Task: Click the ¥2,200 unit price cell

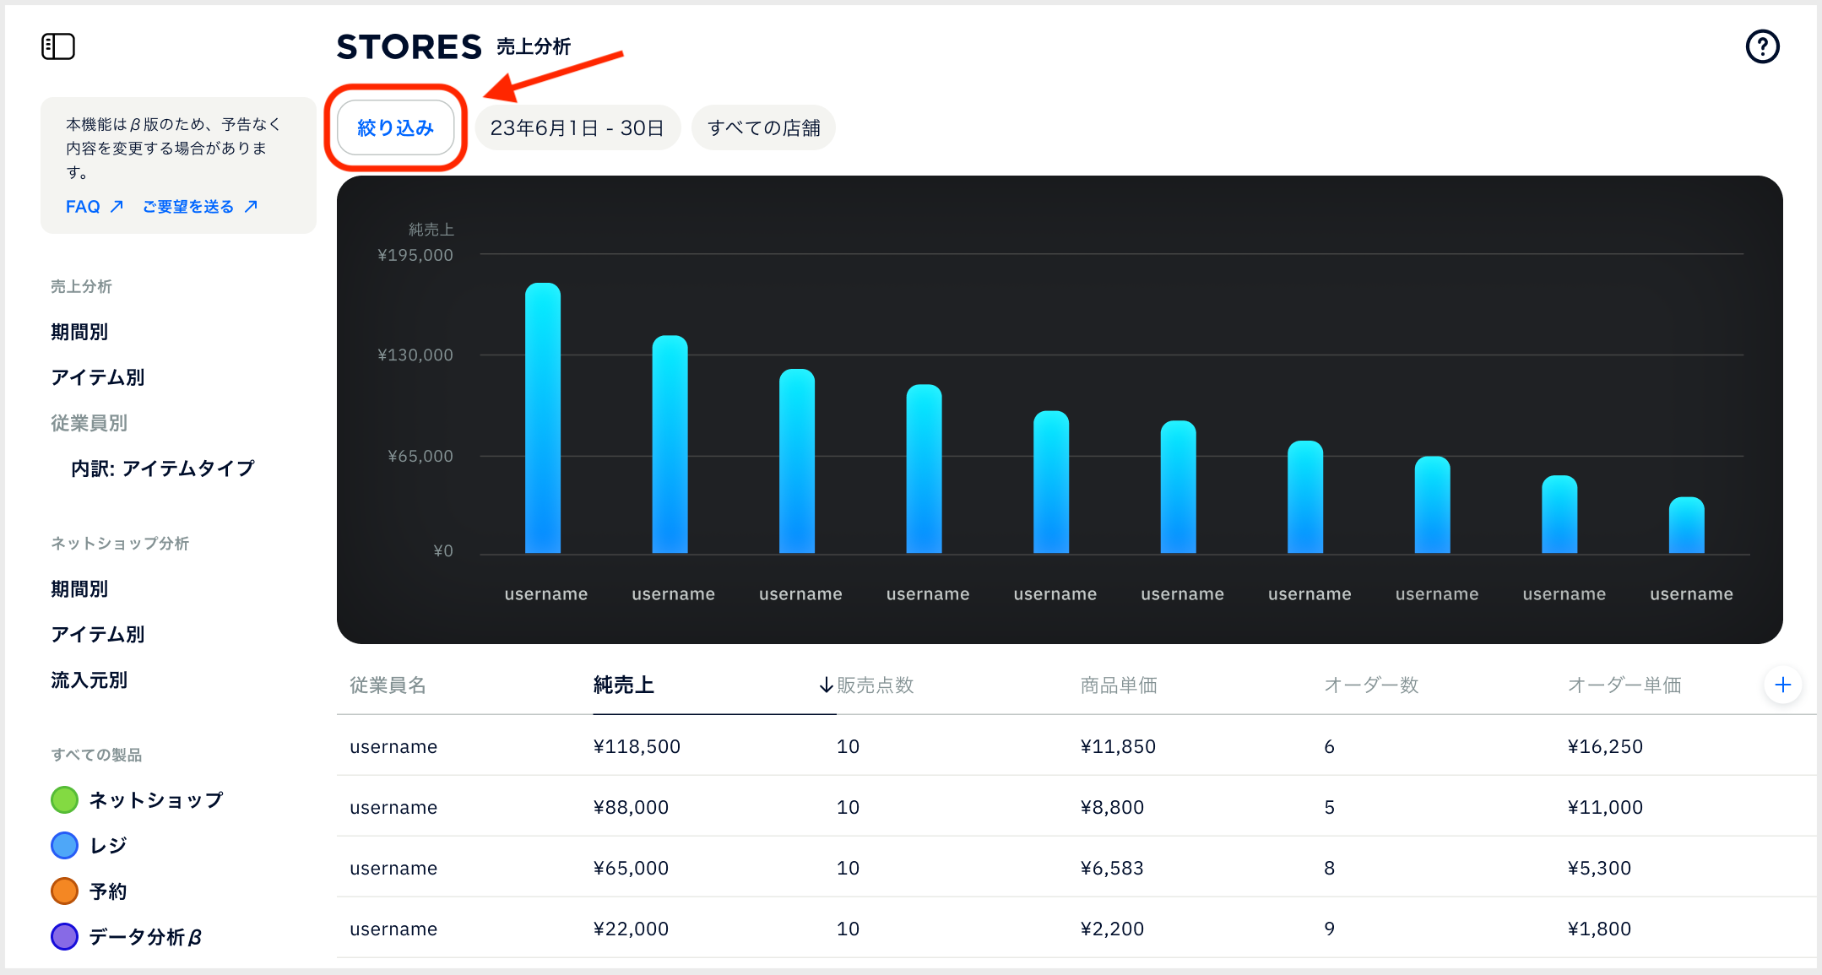Action: pos(1112,929)
